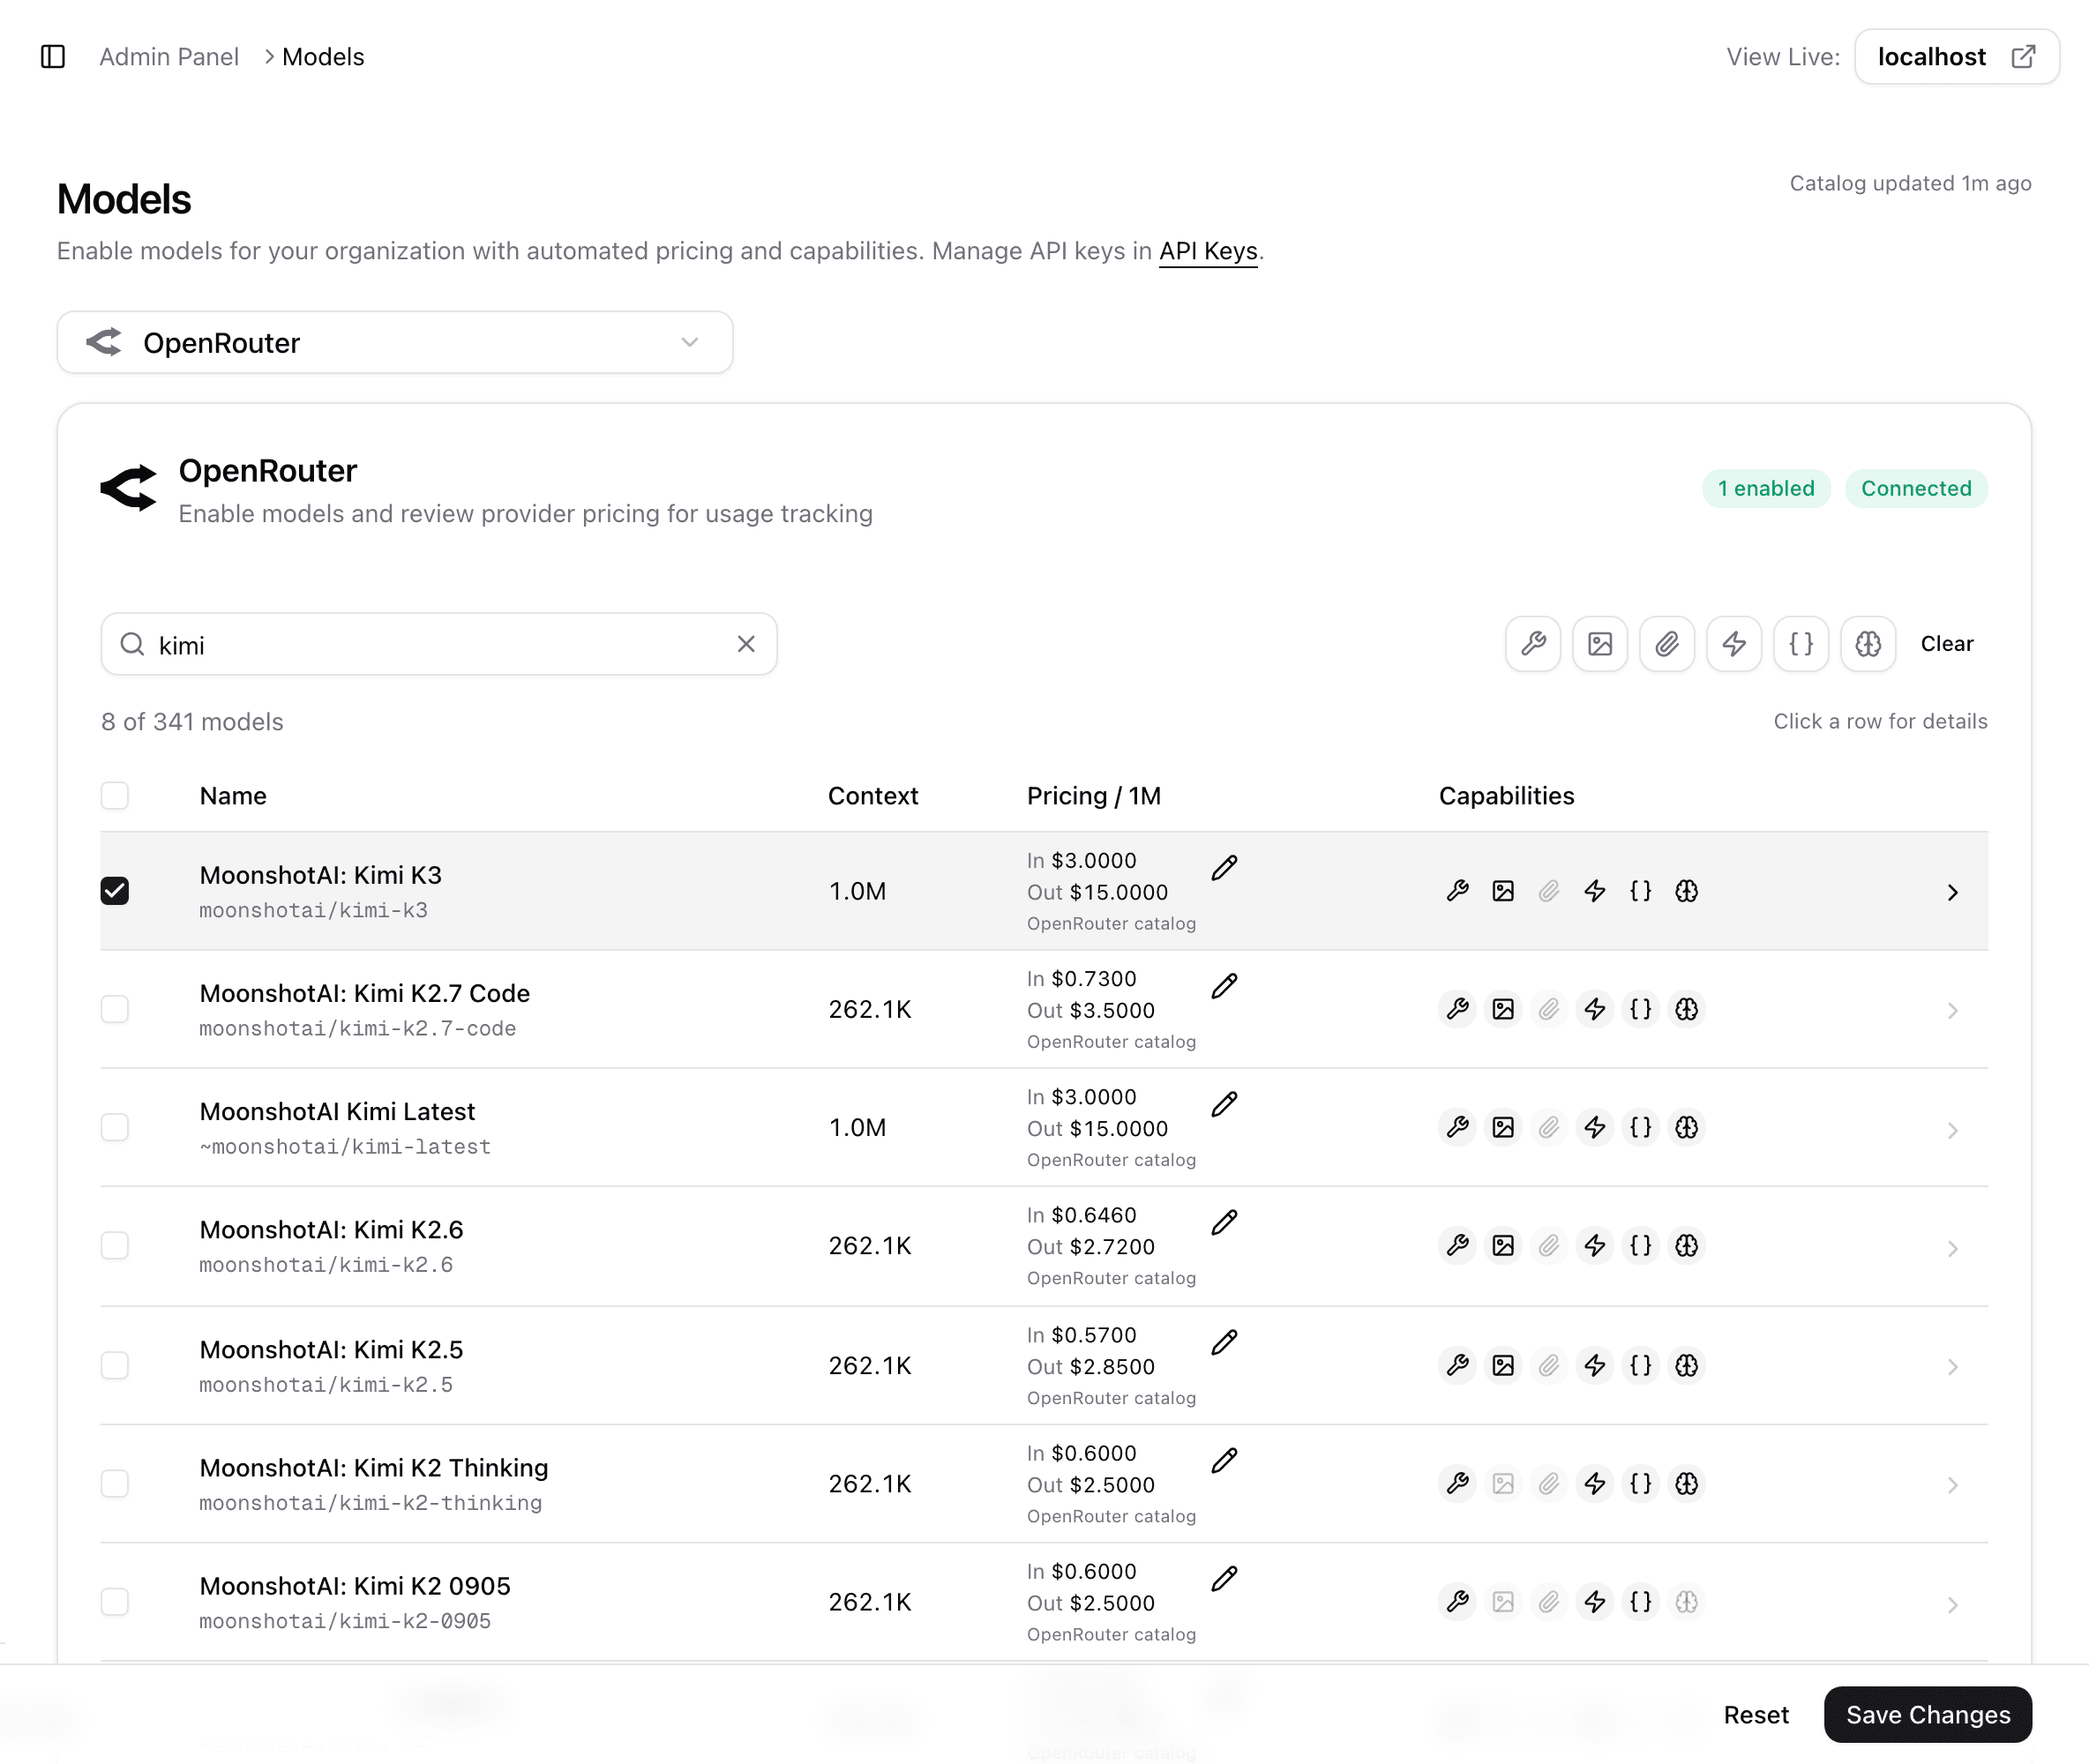Toggle the select-all models checkbox
The width and height of the screenshot is (2089, 1764).
[115, 796]
